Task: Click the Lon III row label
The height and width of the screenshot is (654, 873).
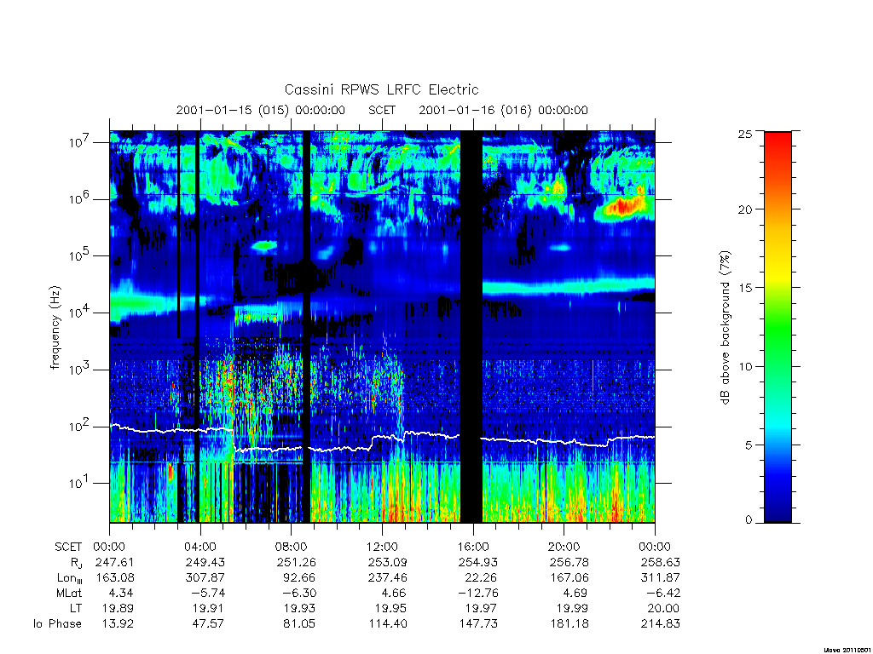Action: coord(70,578)
